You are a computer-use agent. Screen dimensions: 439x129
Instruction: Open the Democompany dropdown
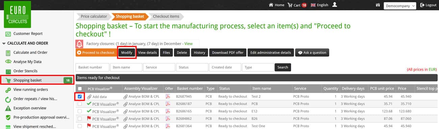point(400,6)
